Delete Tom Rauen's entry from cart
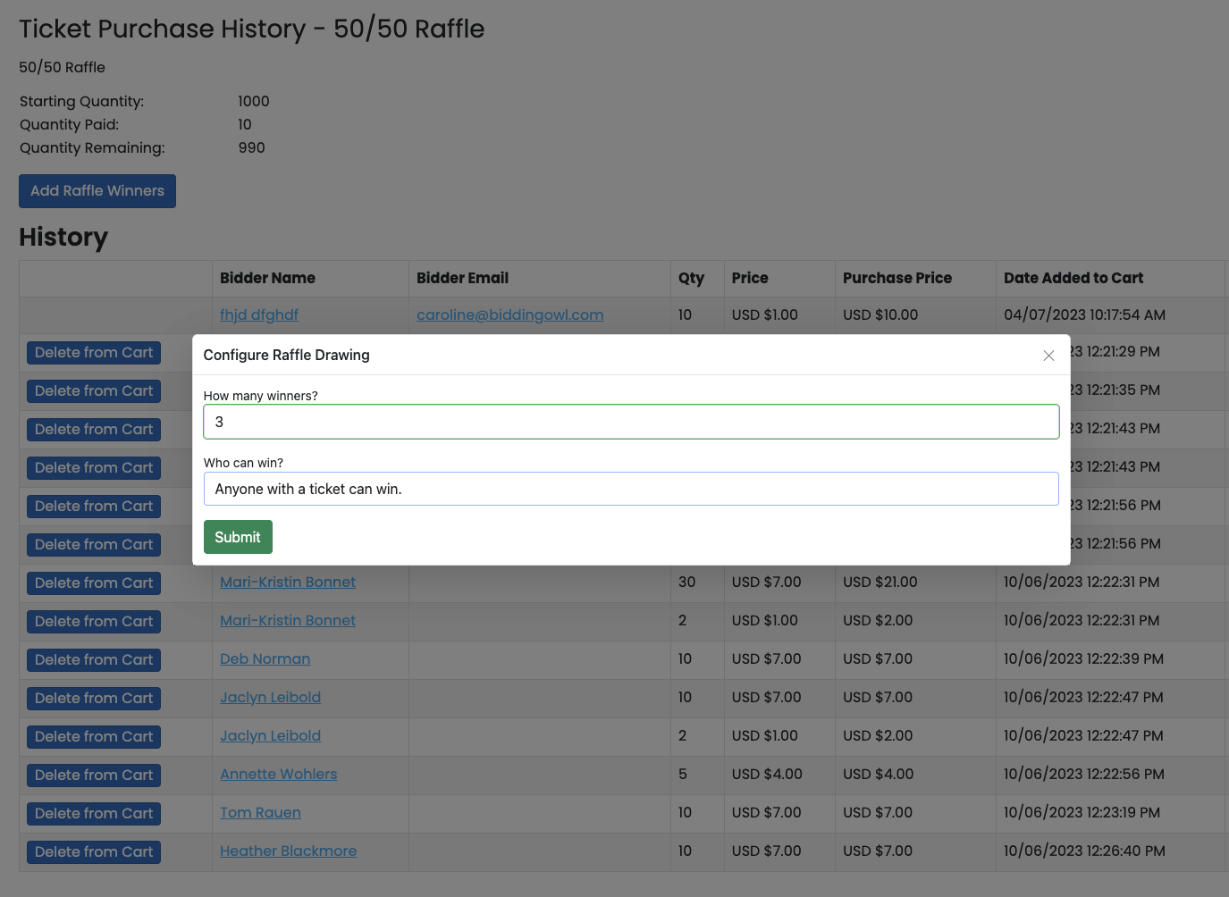Viewport: 1229px width, 897px height. [x=94, y=813]
